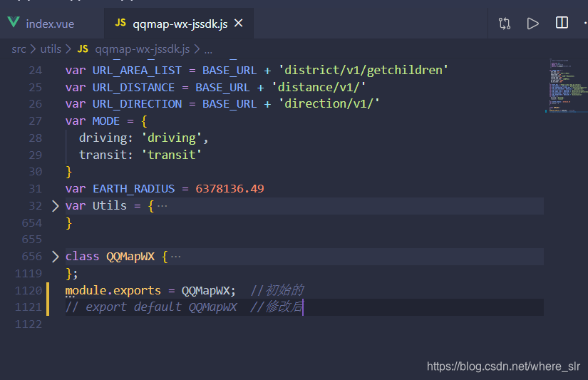Click the MODE variable name
The height and width of the screenshot is (380, 588).
(x=106, y=121)
